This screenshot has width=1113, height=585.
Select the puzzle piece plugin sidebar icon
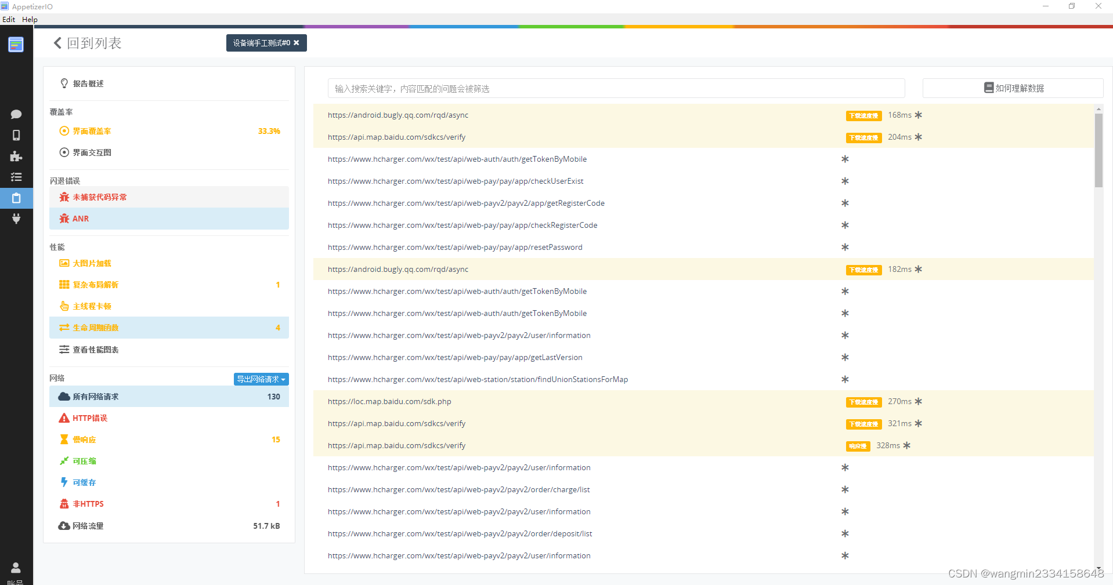[x=16, y=156]
